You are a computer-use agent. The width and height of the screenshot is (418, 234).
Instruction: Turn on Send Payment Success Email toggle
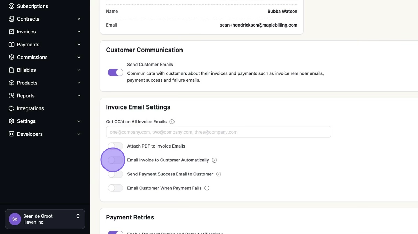coord(115,174)
